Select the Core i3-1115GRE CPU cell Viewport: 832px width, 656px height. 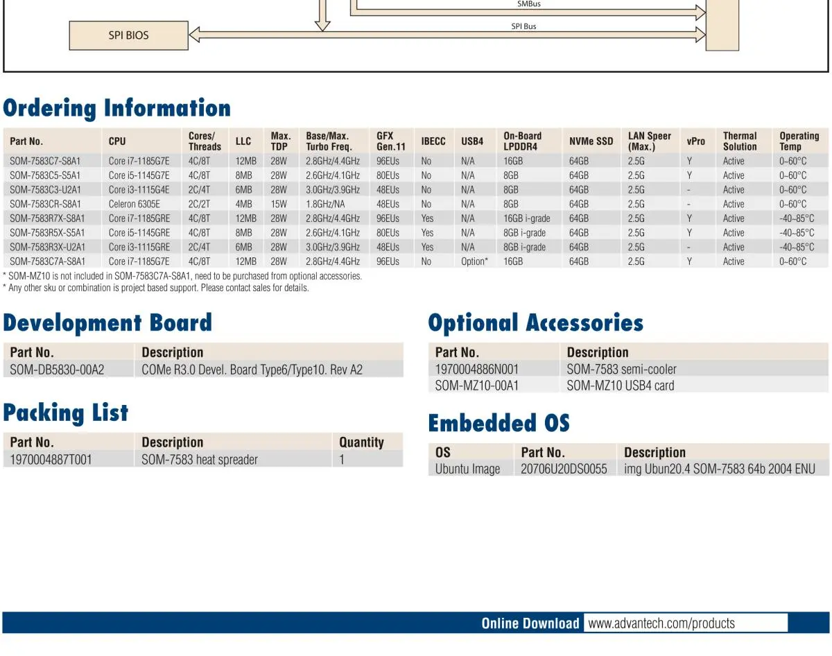click(x=139, y=247)
